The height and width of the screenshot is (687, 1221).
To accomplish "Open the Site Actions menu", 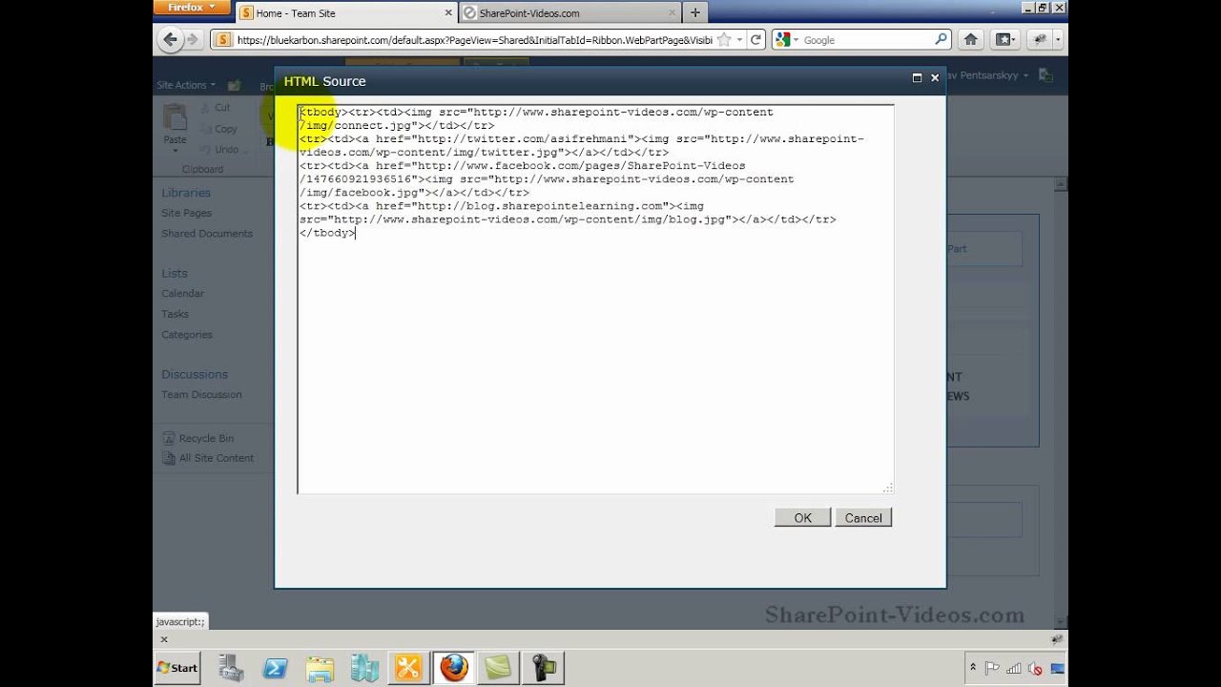I will (x=186, y=85).
